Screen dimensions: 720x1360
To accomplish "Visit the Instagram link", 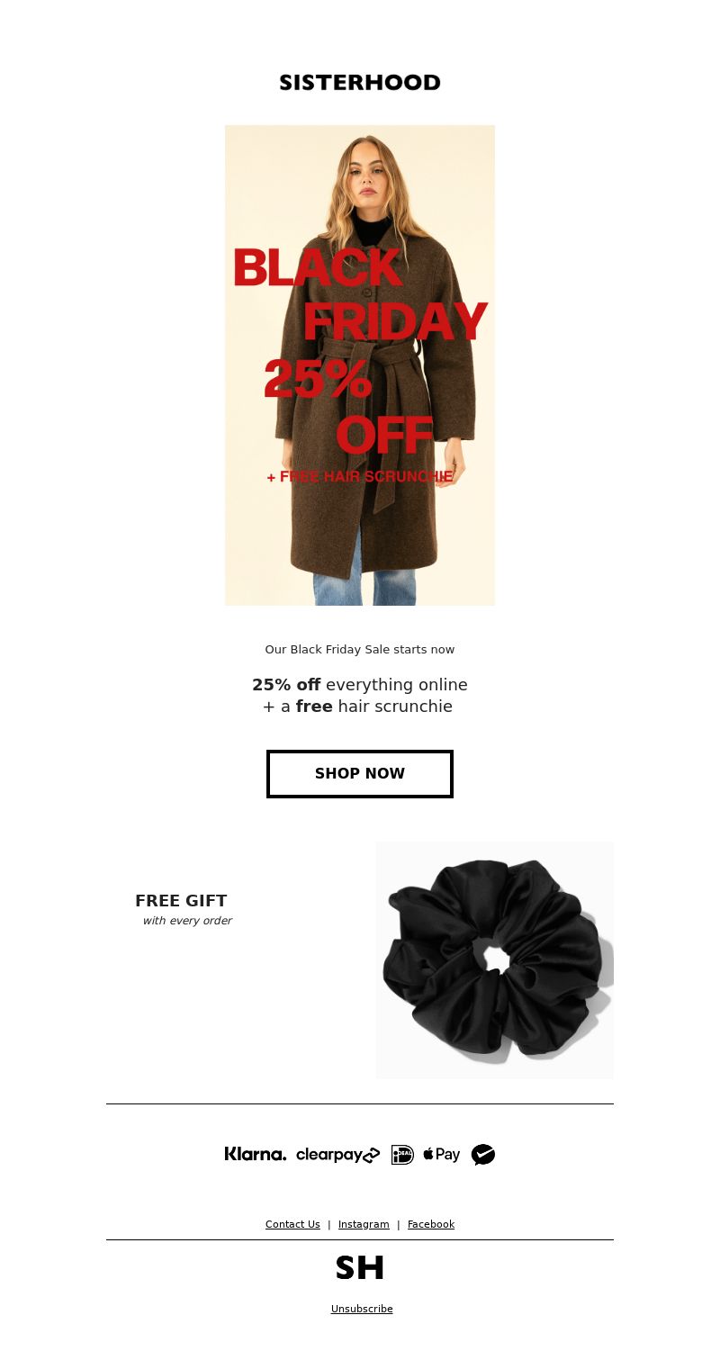I will pos(364,1224).
